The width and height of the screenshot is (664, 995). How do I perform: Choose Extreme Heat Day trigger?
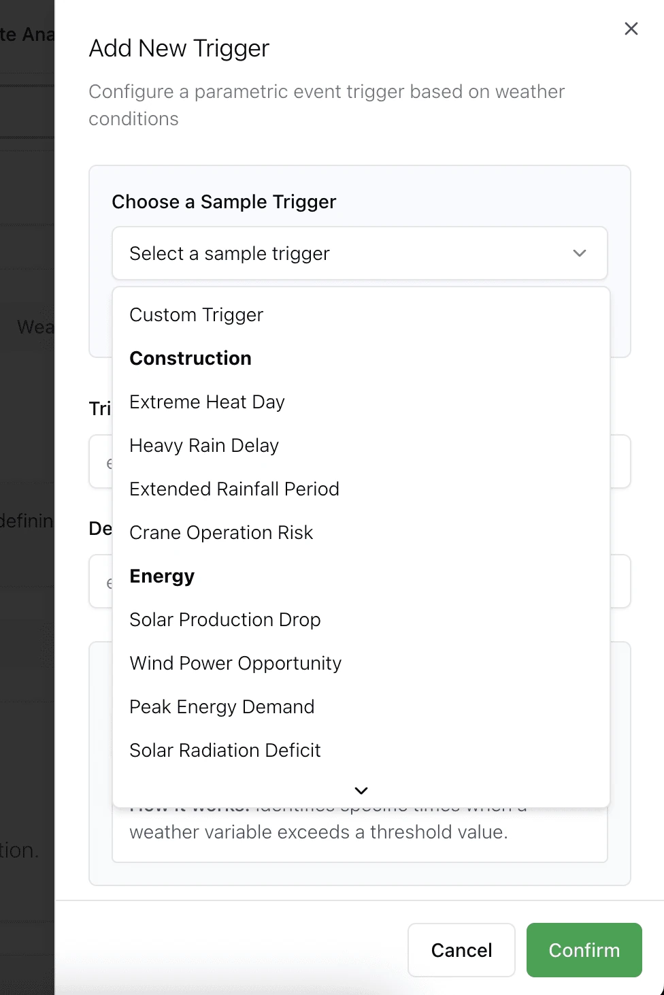[x=207, y=402]
